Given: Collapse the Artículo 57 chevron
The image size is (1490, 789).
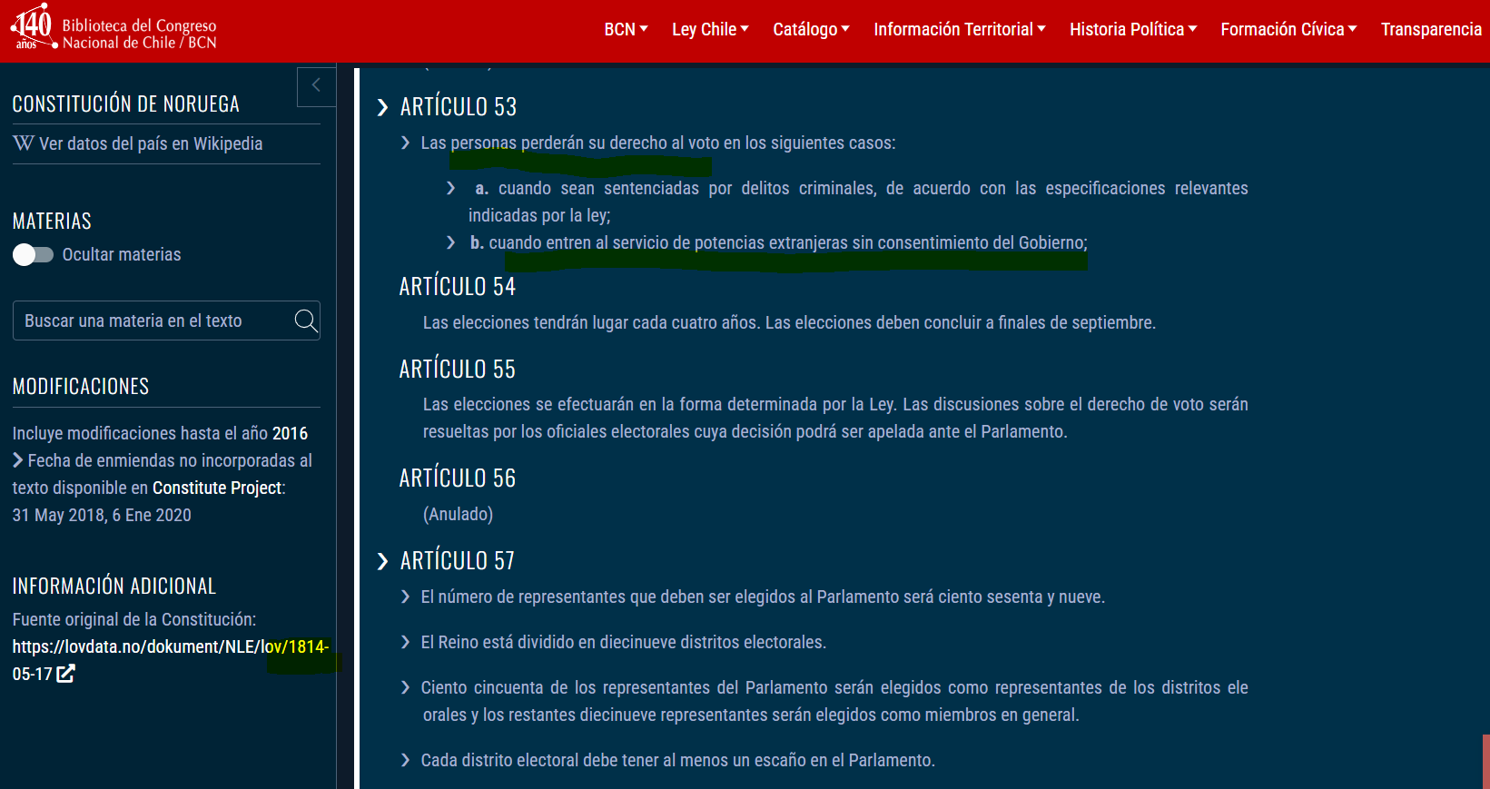Looking at the screenshot, I should click(x=382, y=562).
